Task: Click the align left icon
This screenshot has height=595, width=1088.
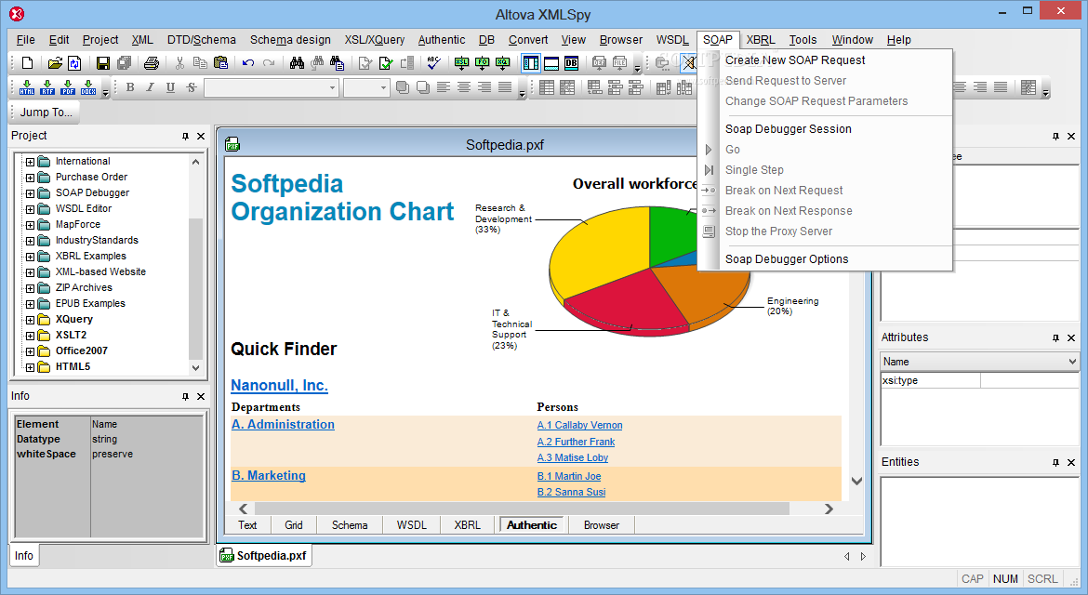Action: pos(444,86)
